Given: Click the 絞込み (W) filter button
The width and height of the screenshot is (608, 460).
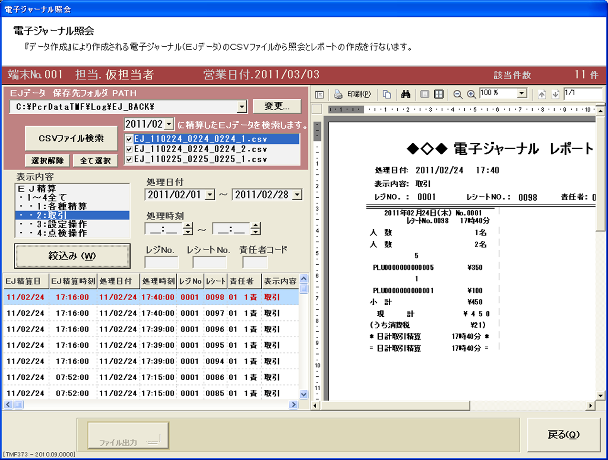Looking at the screenshot, I should pyautogui.click(x=72, y=256).
